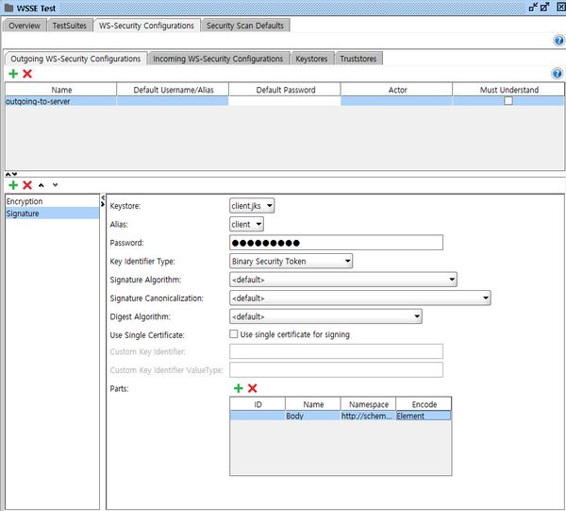Switch to Incoming WS-Security Configurations tab

(x=218, y=59)
